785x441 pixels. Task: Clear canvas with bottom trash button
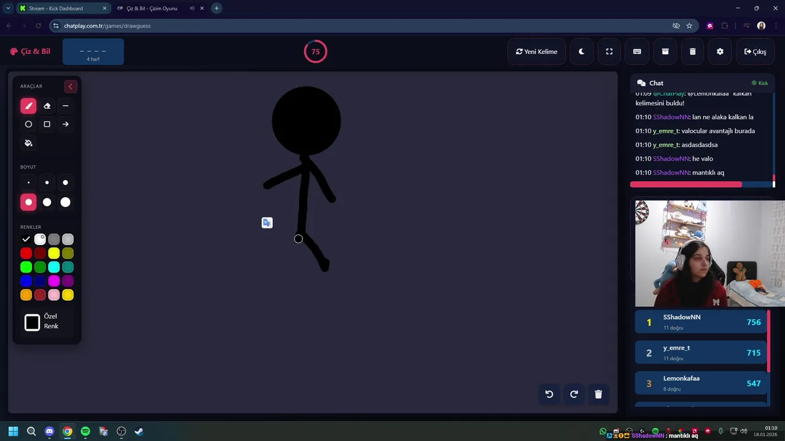click(x=599, y=394)
